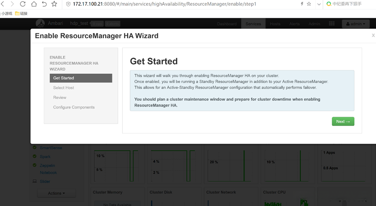Open the Slider service link
Image resolution: width=376 pixels, height=206 pixels.
[45, 182]
